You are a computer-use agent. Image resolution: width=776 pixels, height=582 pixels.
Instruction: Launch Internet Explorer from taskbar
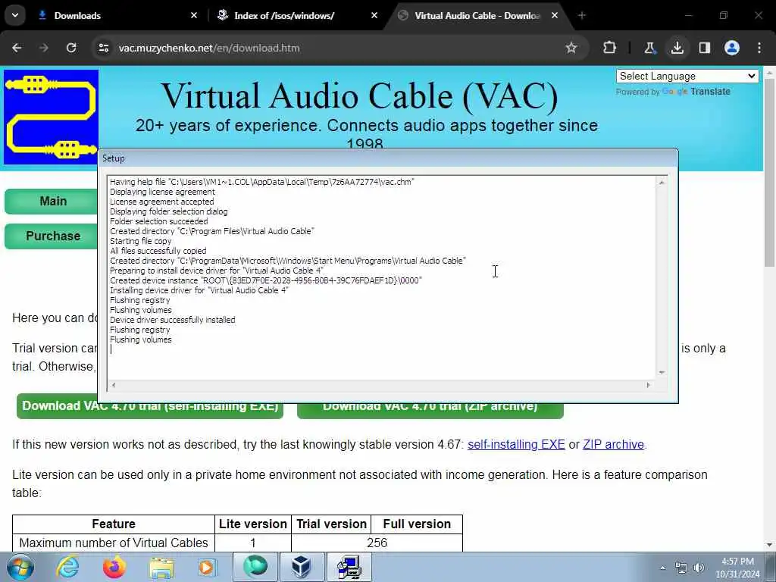point(67,567)
